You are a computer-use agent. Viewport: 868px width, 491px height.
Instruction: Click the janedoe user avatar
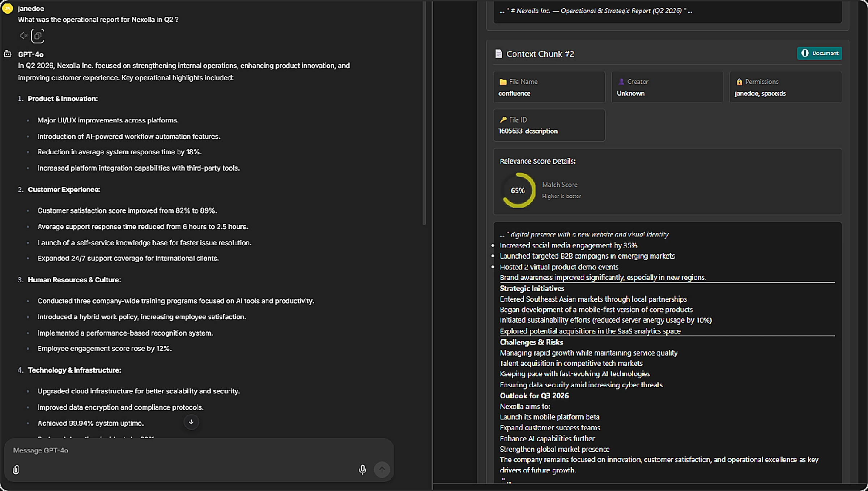(x=8, y=8)
